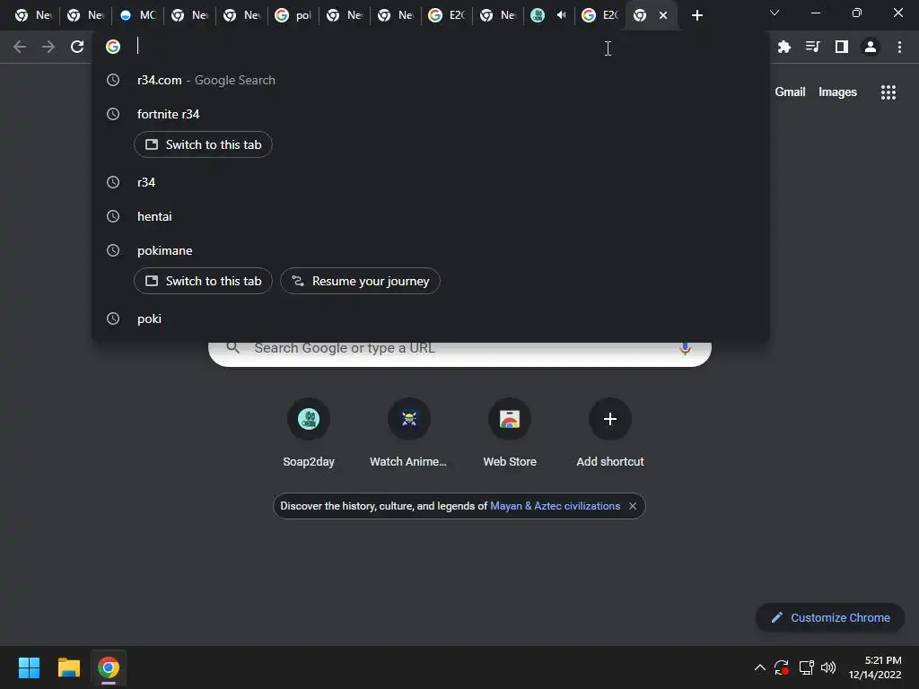Open the Windows Start menu
Image resolution: width=919 pixels, height=689 pixels.
pyautogui.click(x=29, y=667)
